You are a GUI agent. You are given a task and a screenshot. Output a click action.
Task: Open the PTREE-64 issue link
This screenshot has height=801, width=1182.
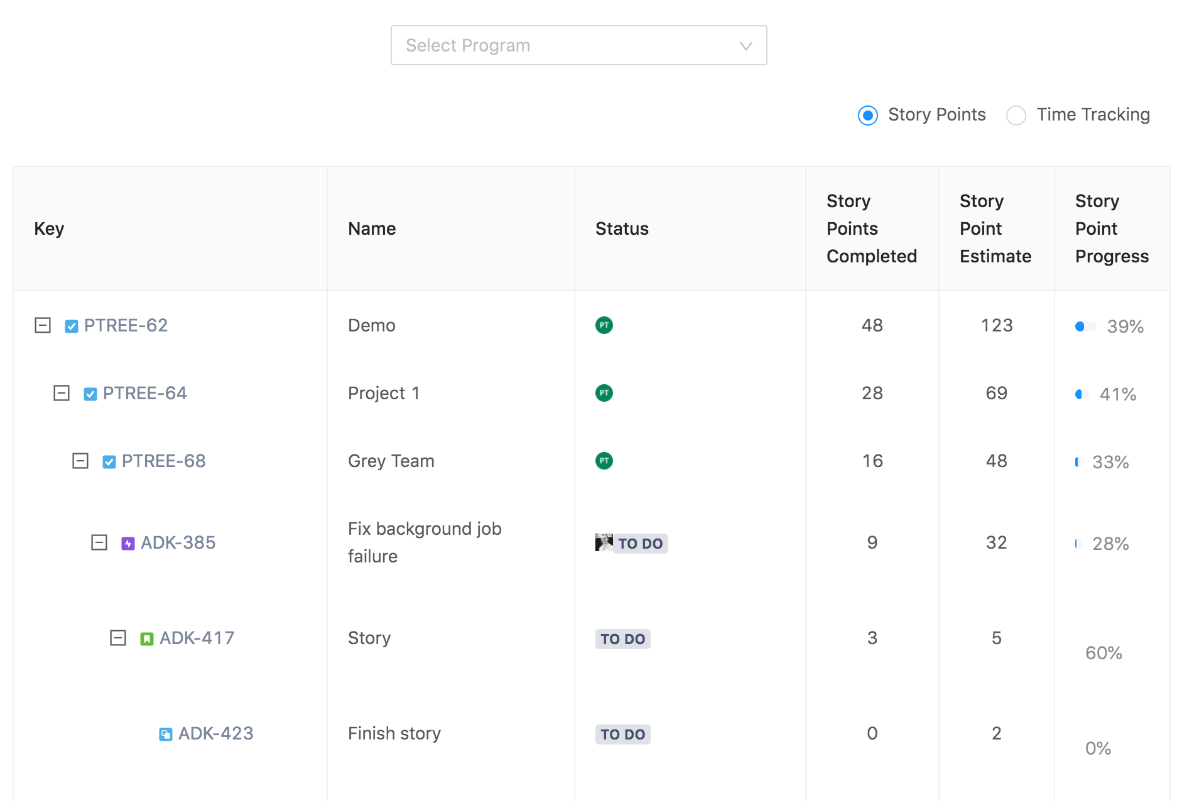tap(145, 393)
